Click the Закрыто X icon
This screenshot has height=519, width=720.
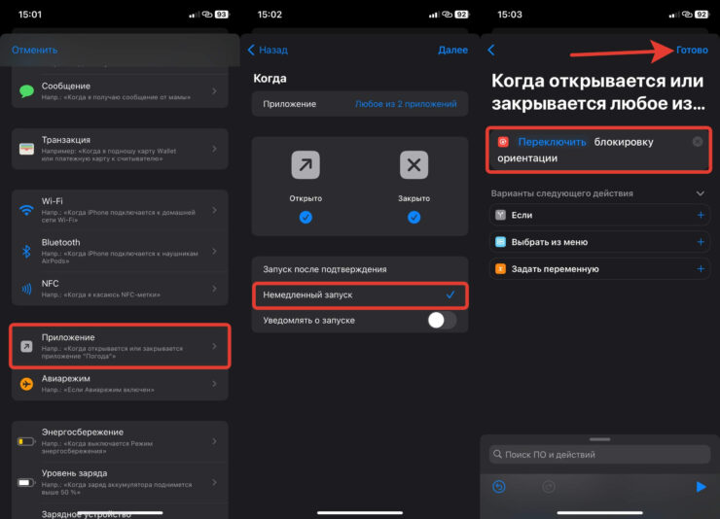coord(414,166)
